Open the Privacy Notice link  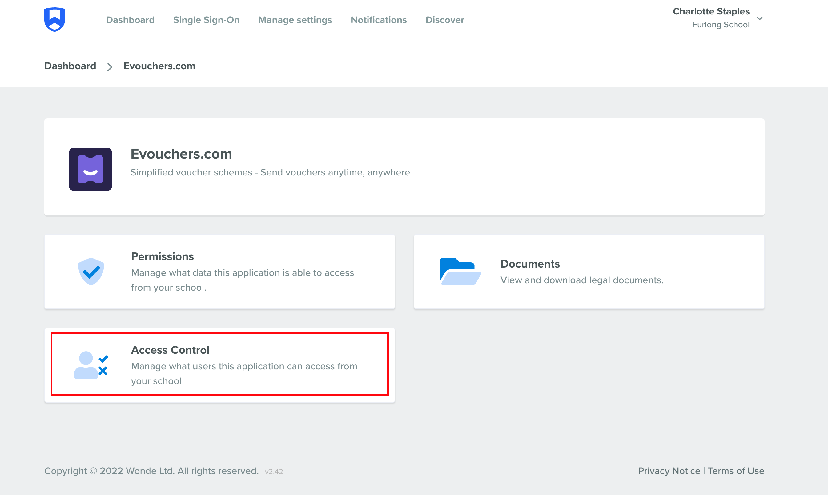(x=669, y=471)
